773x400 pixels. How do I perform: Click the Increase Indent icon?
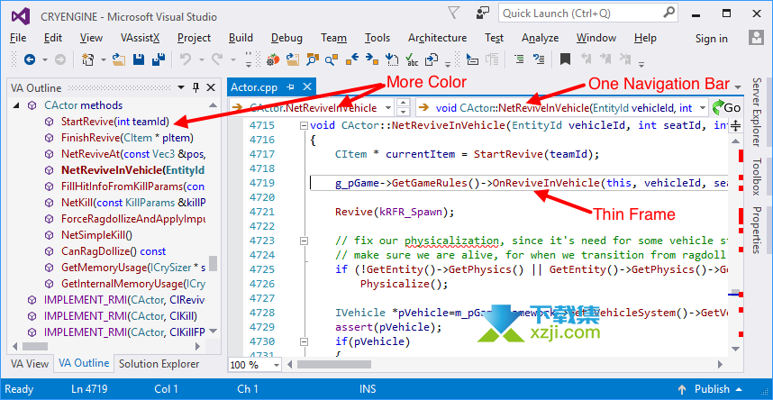click(x=519, y=60)
